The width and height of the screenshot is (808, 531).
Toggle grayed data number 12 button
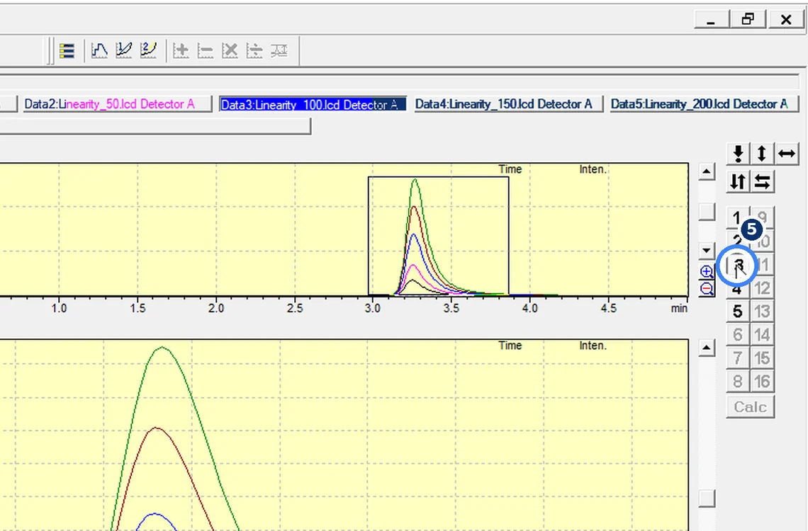tap(762, 289)
